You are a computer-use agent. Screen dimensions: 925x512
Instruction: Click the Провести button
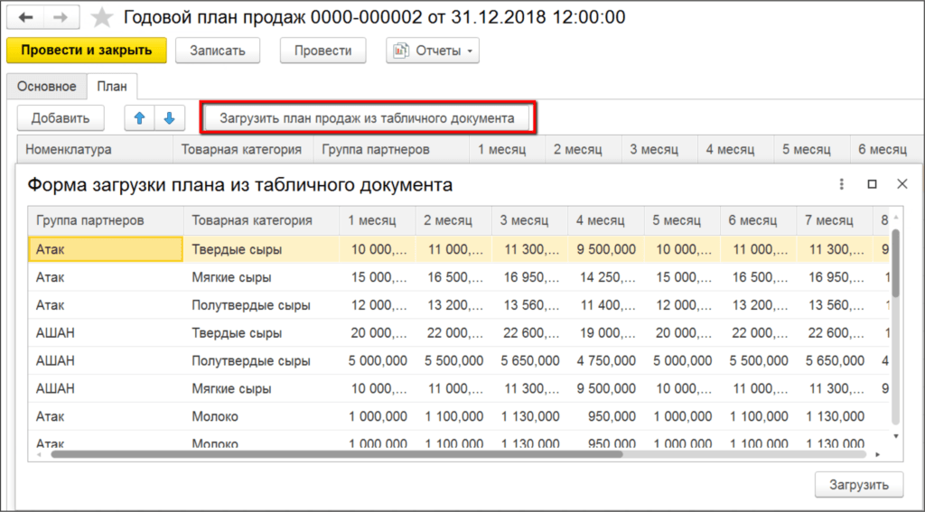pos(322,51)
